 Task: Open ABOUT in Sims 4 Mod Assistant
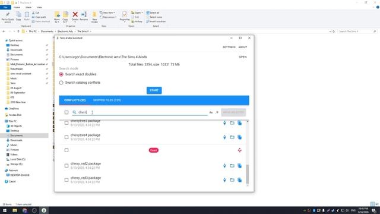[x=243, y=47]
